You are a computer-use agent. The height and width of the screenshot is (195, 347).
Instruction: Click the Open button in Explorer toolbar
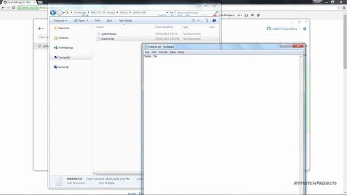pyautogui.click(x=80, y=21)
